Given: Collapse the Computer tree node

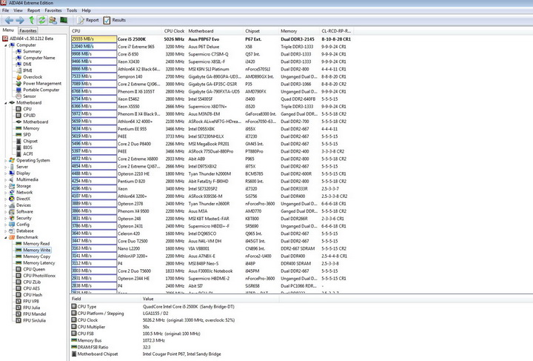Looking at the screenshot, I should [5, 45].
